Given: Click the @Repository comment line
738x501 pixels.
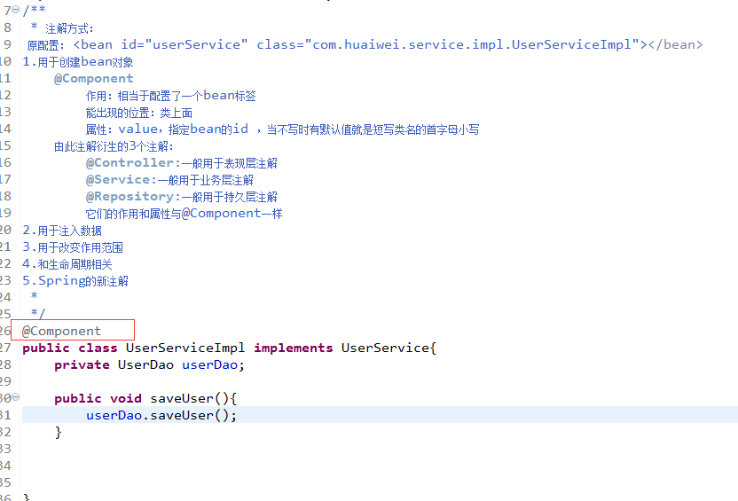Looking at the screenshot, I should click(182, 197).
